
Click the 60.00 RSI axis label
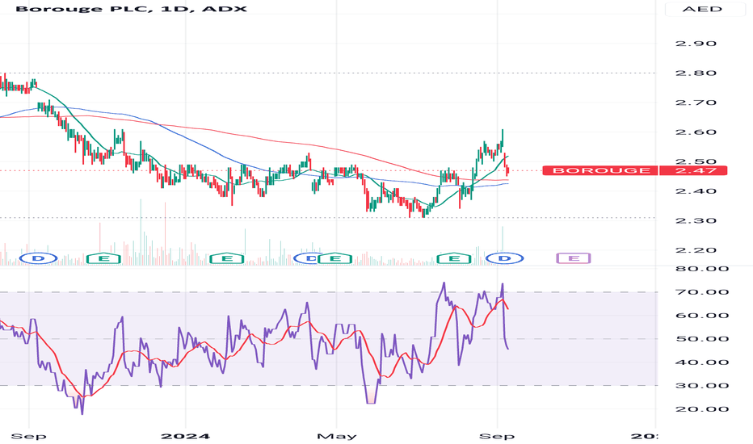[x=702, y=316]
